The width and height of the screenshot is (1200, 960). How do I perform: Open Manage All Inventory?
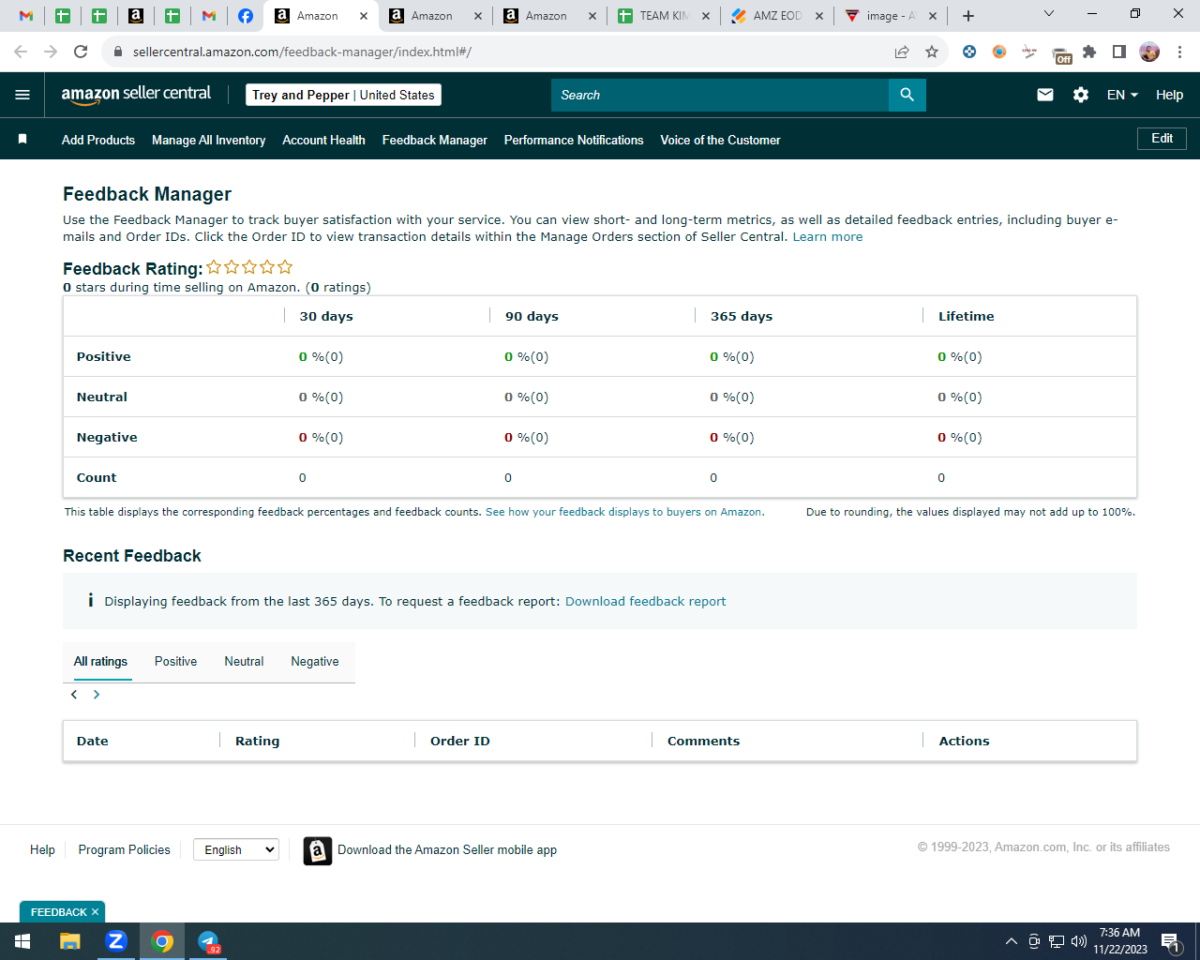tap(208, 140)
